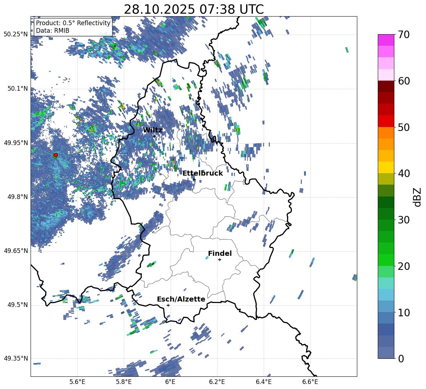Click the Data: RMIB text
Image resolution: width=426 pixels, height=389 pixels.
53,31
